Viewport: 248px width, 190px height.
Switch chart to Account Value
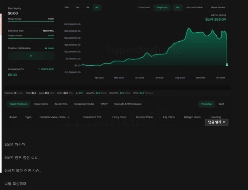[195, 7]
